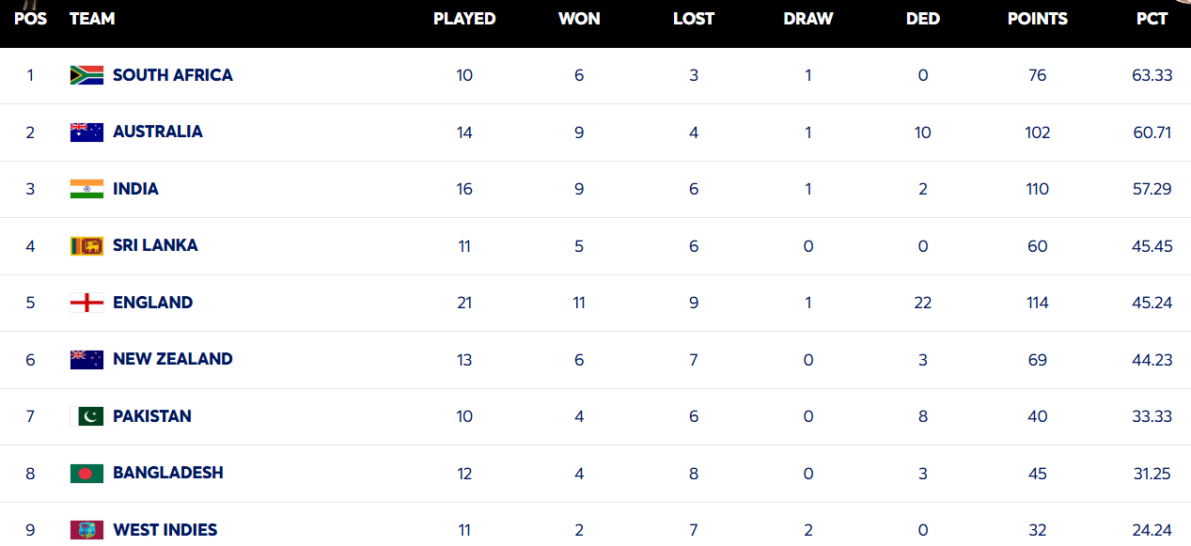Click the PLAYED column header
Image resolution: width=1191 pixels, height=546 pixels.
pyautogui.click(x=464, y=19)
